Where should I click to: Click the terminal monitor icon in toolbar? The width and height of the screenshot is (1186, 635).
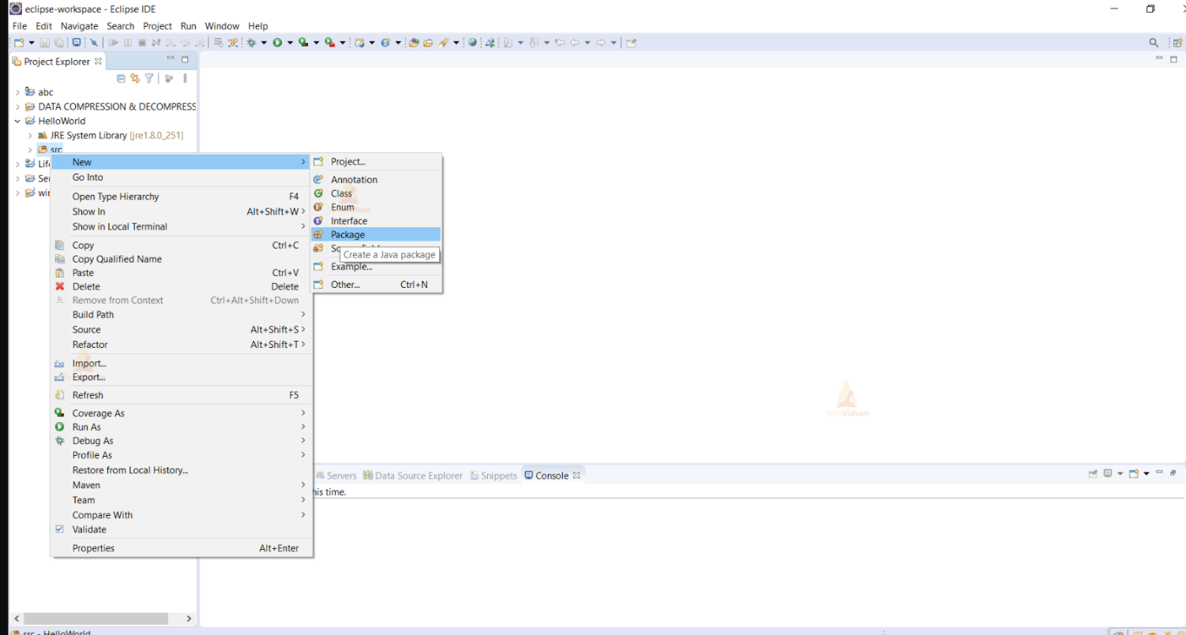(x=77, y=43)
